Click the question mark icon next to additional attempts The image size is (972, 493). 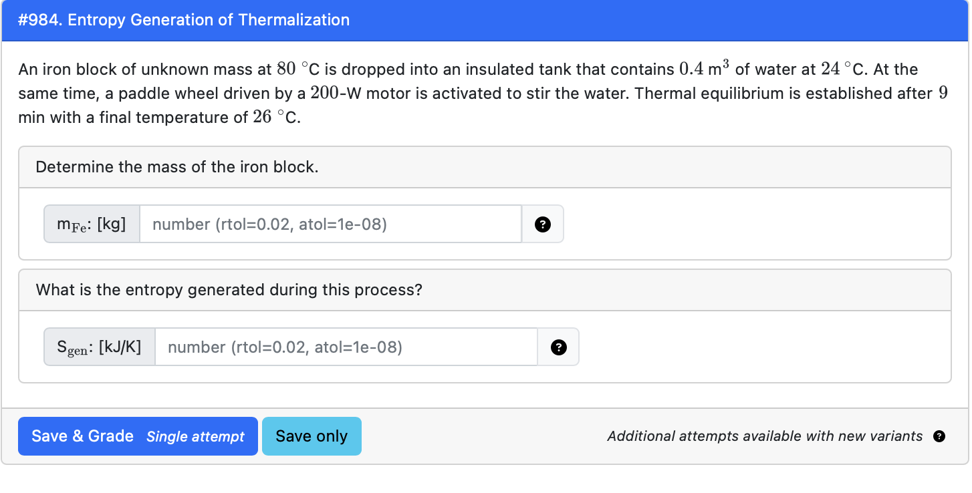939,436
